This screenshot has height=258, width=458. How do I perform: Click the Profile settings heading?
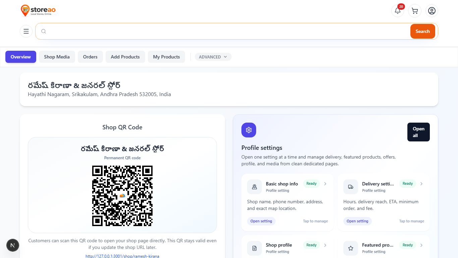262,148
